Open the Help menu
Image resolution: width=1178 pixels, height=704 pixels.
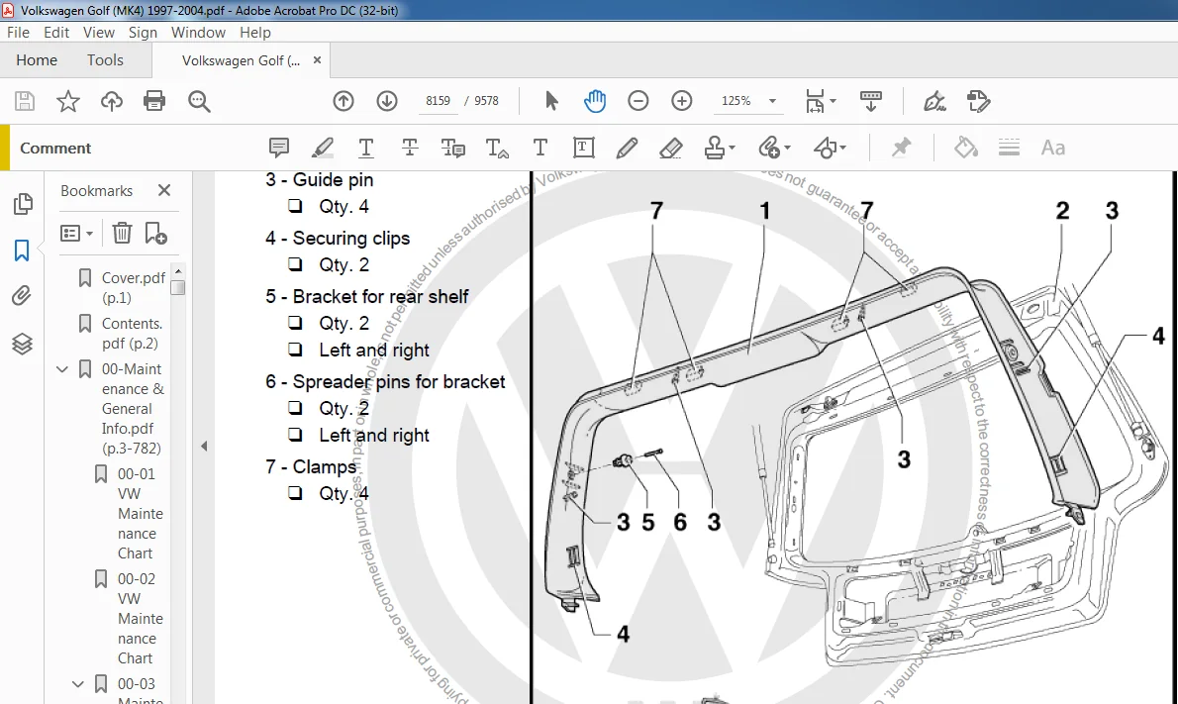[x=254, y=33]
